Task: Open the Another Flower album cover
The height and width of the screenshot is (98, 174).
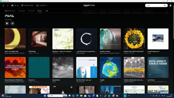Action: (x=110, y=39)
